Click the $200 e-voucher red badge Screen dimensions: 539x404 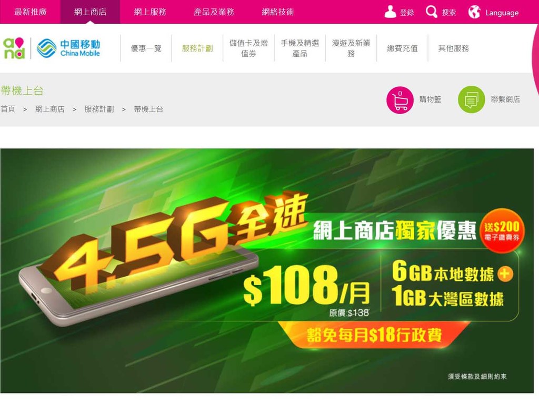[x=502, y=230]
